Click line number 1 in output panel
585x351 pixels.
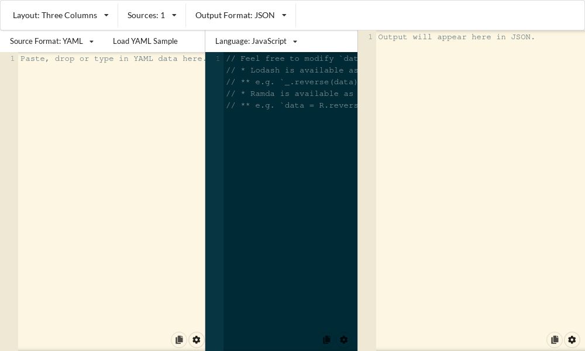point(369,37)
